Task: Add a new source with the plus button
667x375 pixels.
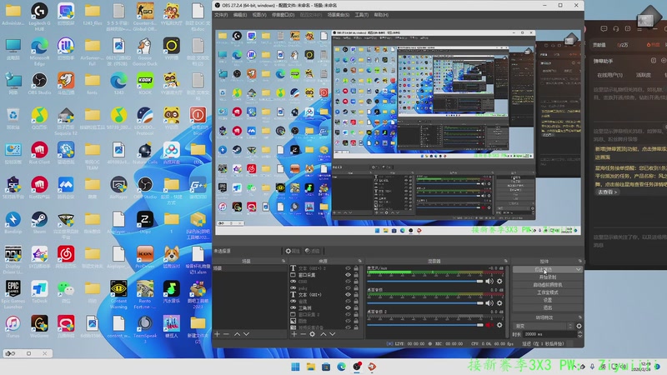Action: (294, 335)
